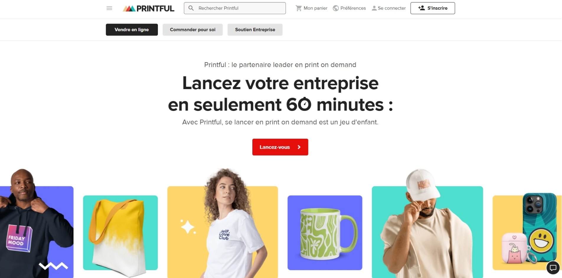Click the red Lancez-vous button
This screenshot has height=278, width=562.
click(280, 147)
